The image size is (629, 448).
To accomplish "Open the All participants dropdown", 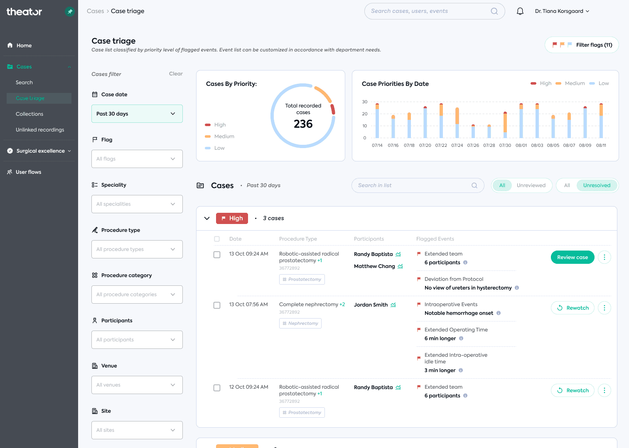I will click(137, 340).
